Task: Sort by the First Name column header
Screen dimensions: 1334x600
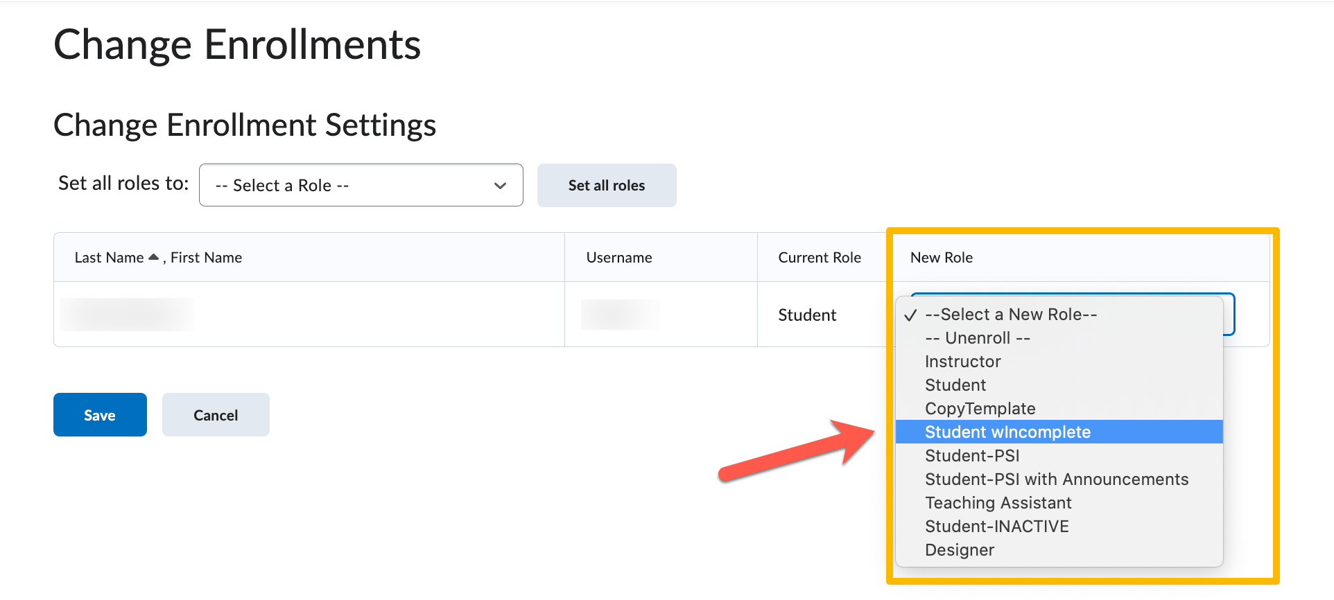Action: pyautogui.click(x=207, y=258)
